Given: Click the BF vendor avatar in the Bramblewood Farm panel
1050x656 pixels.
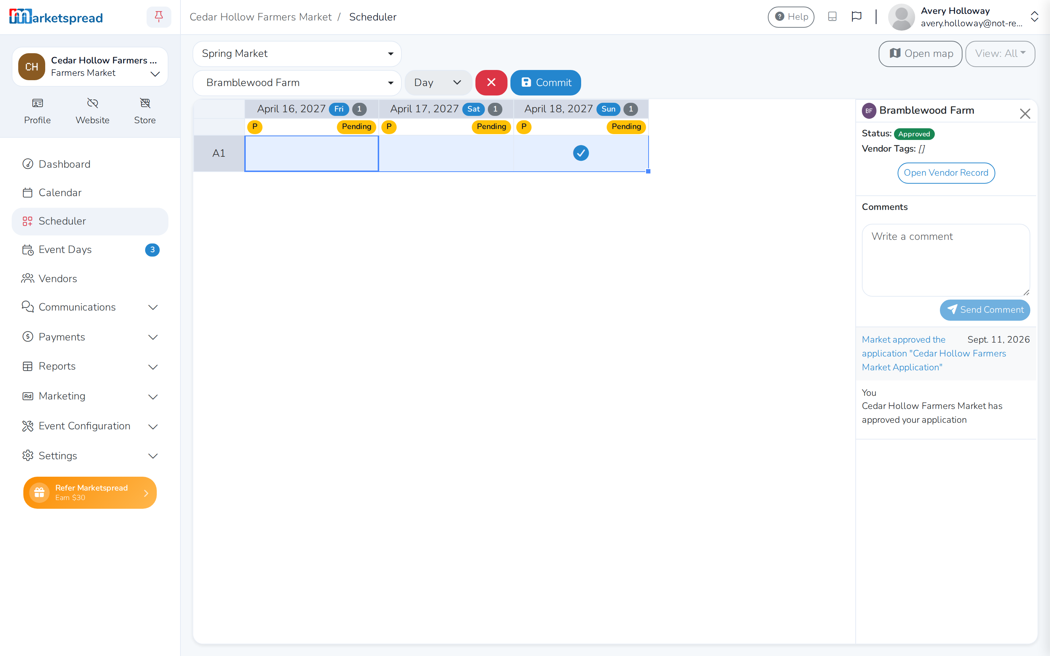Looking at the screenshot, I should (x=869, y=111).
